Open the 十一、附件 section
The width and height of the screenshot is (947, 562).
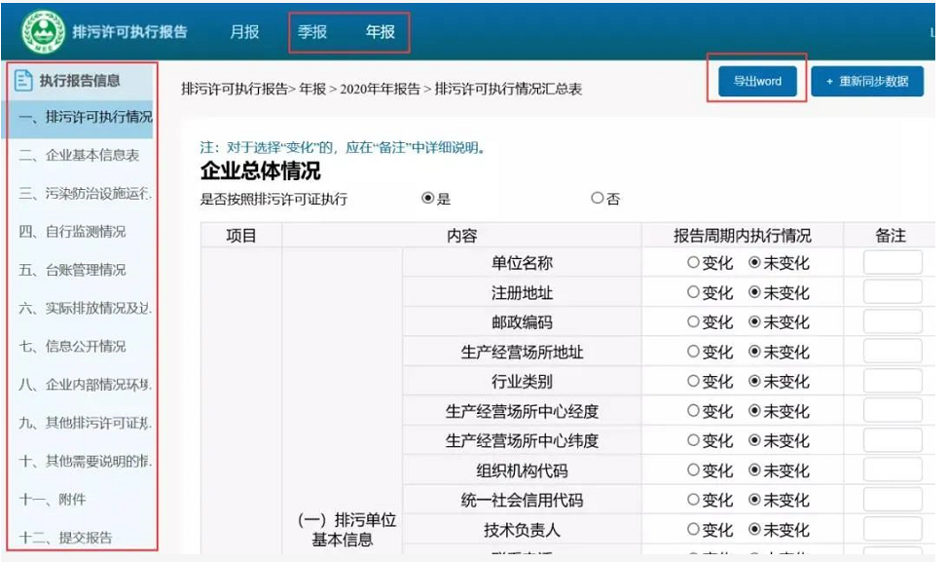(x=54, y=499)
